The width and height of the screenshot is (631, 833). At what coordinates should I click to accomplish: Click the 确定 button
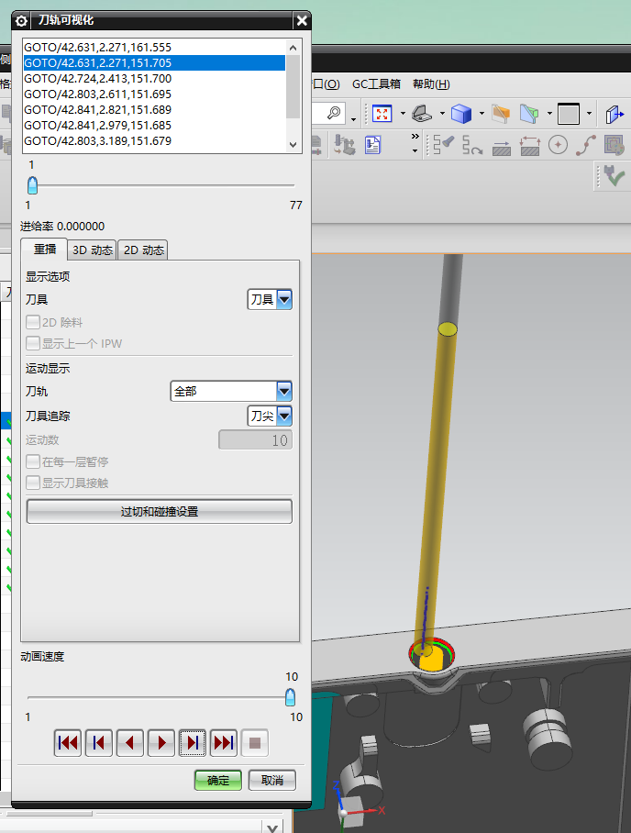217,781
